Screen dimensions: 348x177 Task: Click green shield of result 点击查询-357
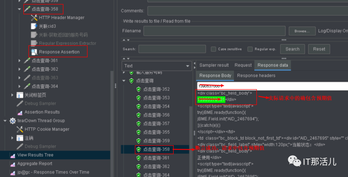point(139,124)
